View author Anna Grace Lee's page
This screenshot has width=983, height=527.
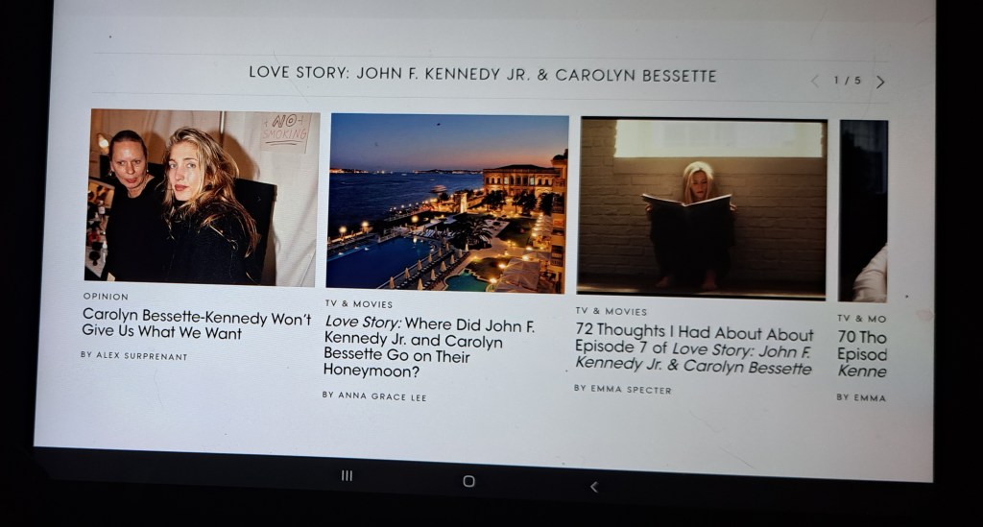tap(374, 396)
